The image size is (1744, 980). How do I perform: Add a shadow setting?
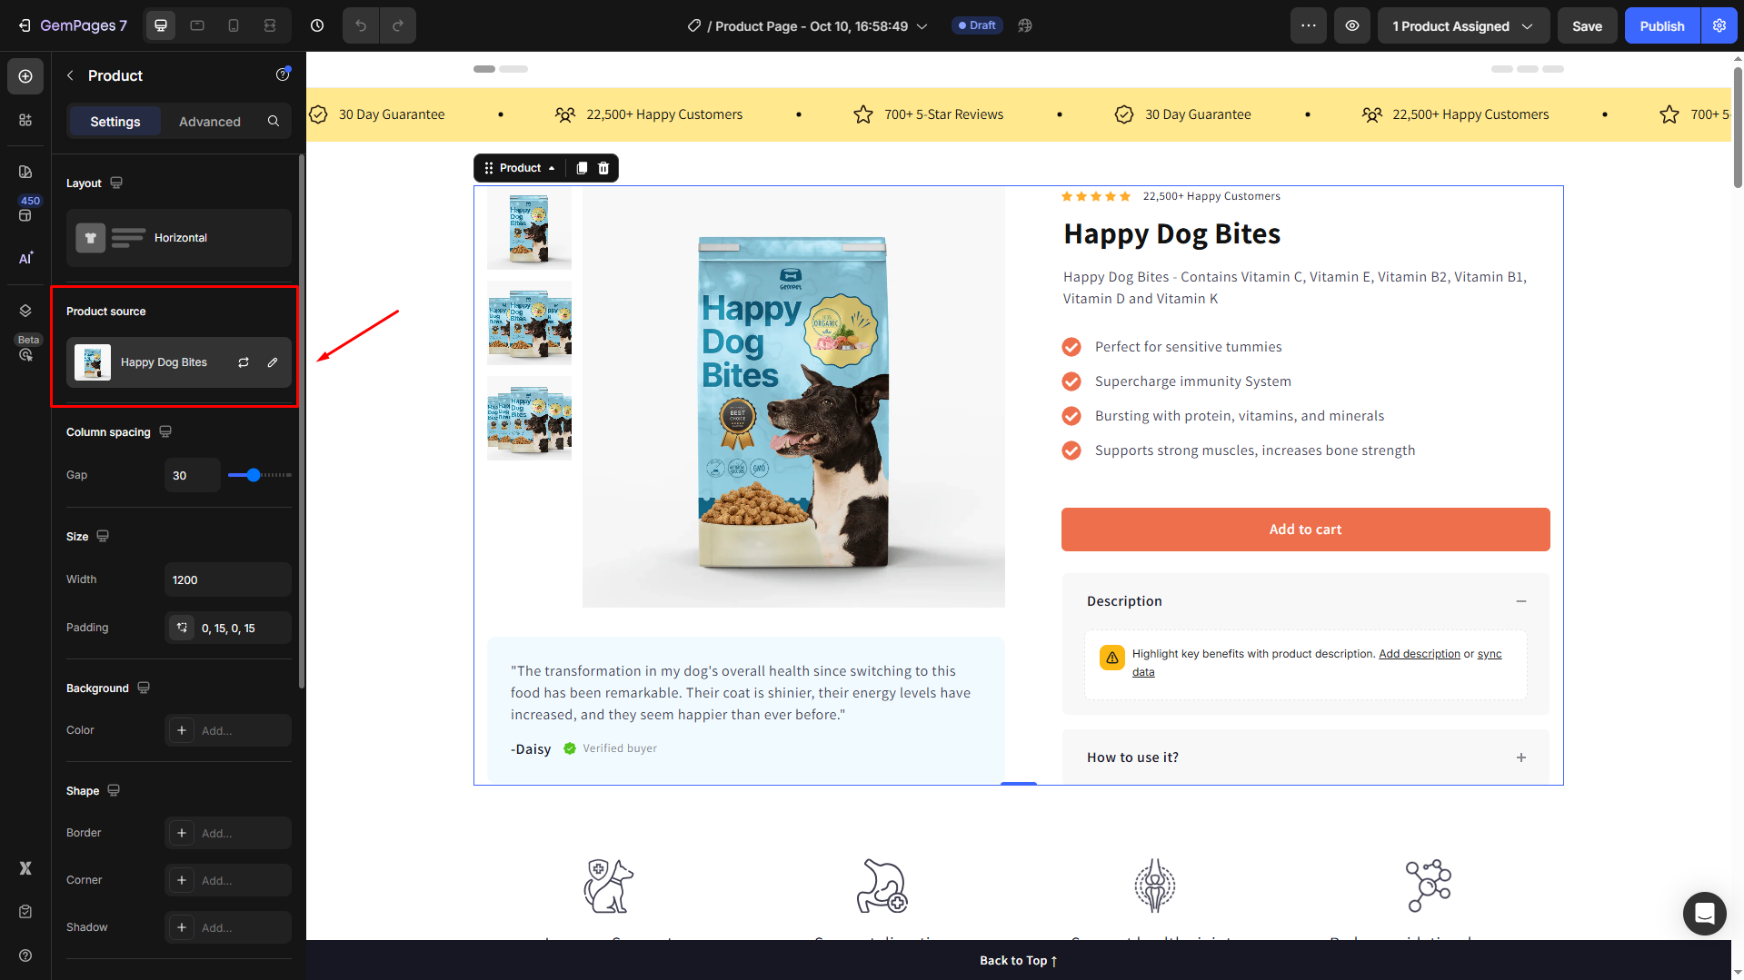click(227, 927)
